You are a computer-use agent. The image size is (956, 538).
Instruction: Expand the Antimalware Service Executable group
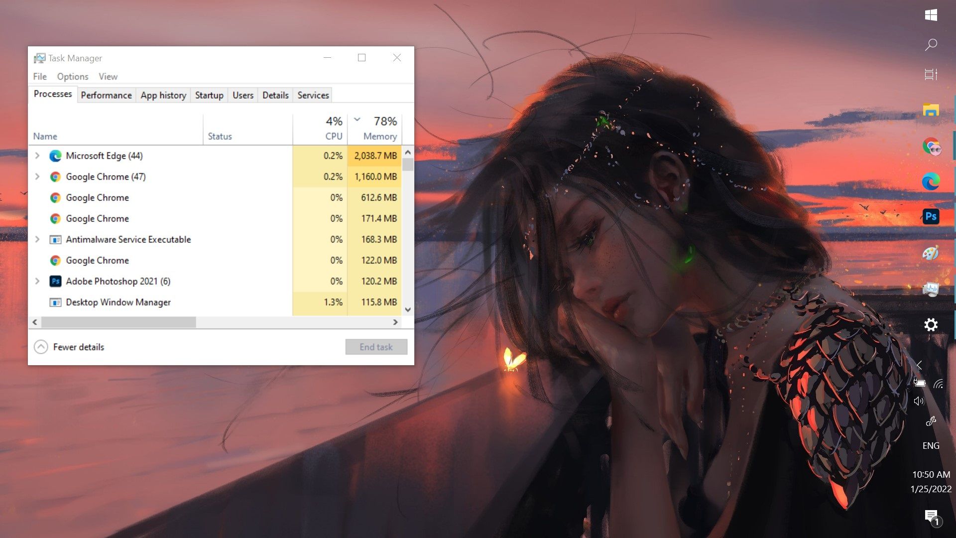pos(37,239)
